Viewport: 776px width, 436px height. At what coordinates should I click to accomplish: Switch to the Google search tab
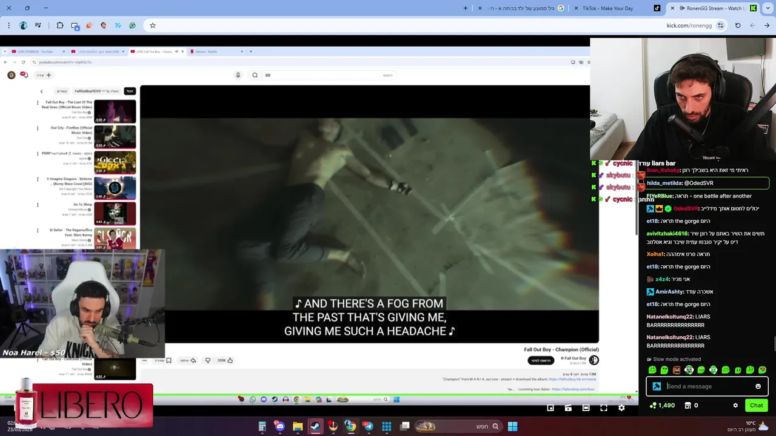(x=522, y=8)
